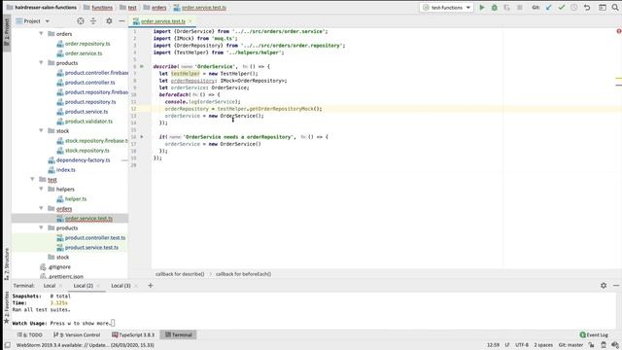Open product.controller.test.ts file
Screen dimensions: 622x350
[x=95, y=237]
